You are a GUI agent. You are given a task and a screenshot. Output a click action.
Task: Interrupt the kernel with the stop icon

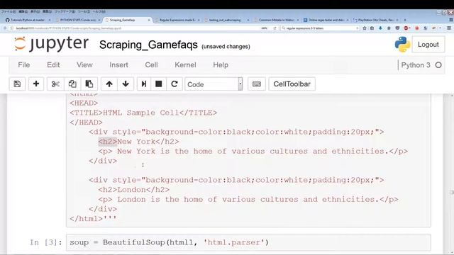pyautogui.click(x=159, y=84)
